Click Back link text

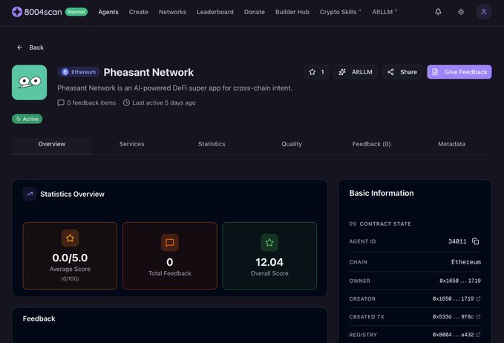click(x=36, y=48)
